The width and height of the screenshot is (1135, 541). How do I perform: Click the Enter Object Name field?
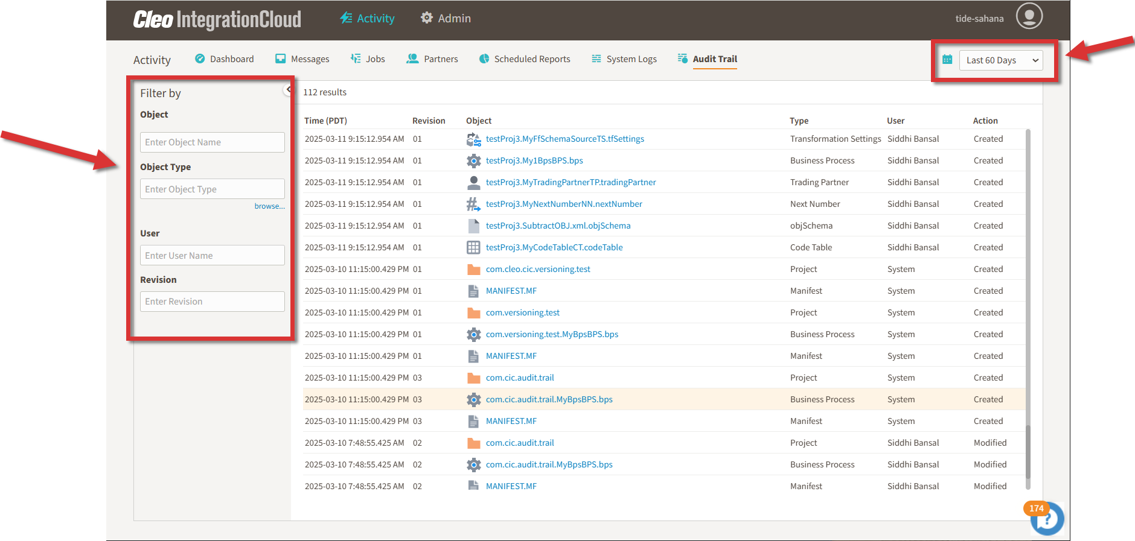[x=213, y=142]
